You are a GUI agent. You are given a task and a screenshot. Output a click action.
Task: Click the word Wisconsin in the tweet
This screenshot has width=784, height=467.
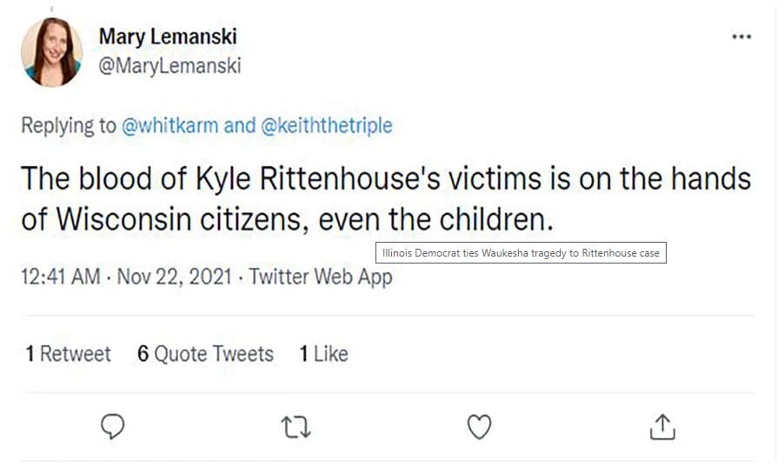point(118,219)
